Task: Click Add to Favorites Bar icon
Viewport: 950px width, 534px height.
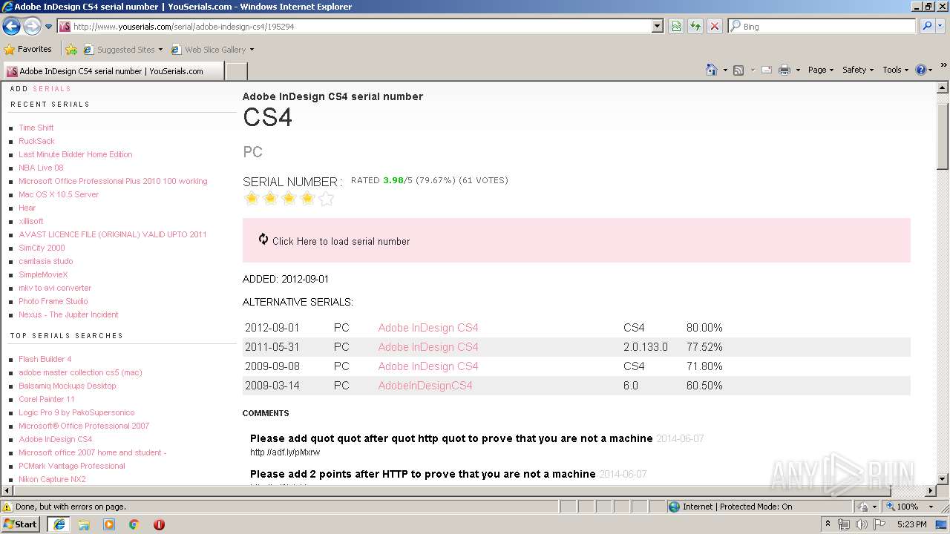Action: tap(71, 50)
